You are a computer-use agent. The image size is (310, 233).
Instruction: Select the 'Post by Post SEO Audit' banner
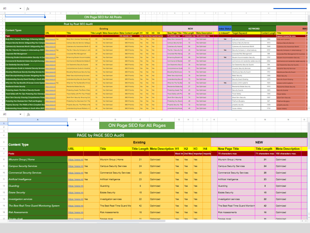click(x=78, y=24)
